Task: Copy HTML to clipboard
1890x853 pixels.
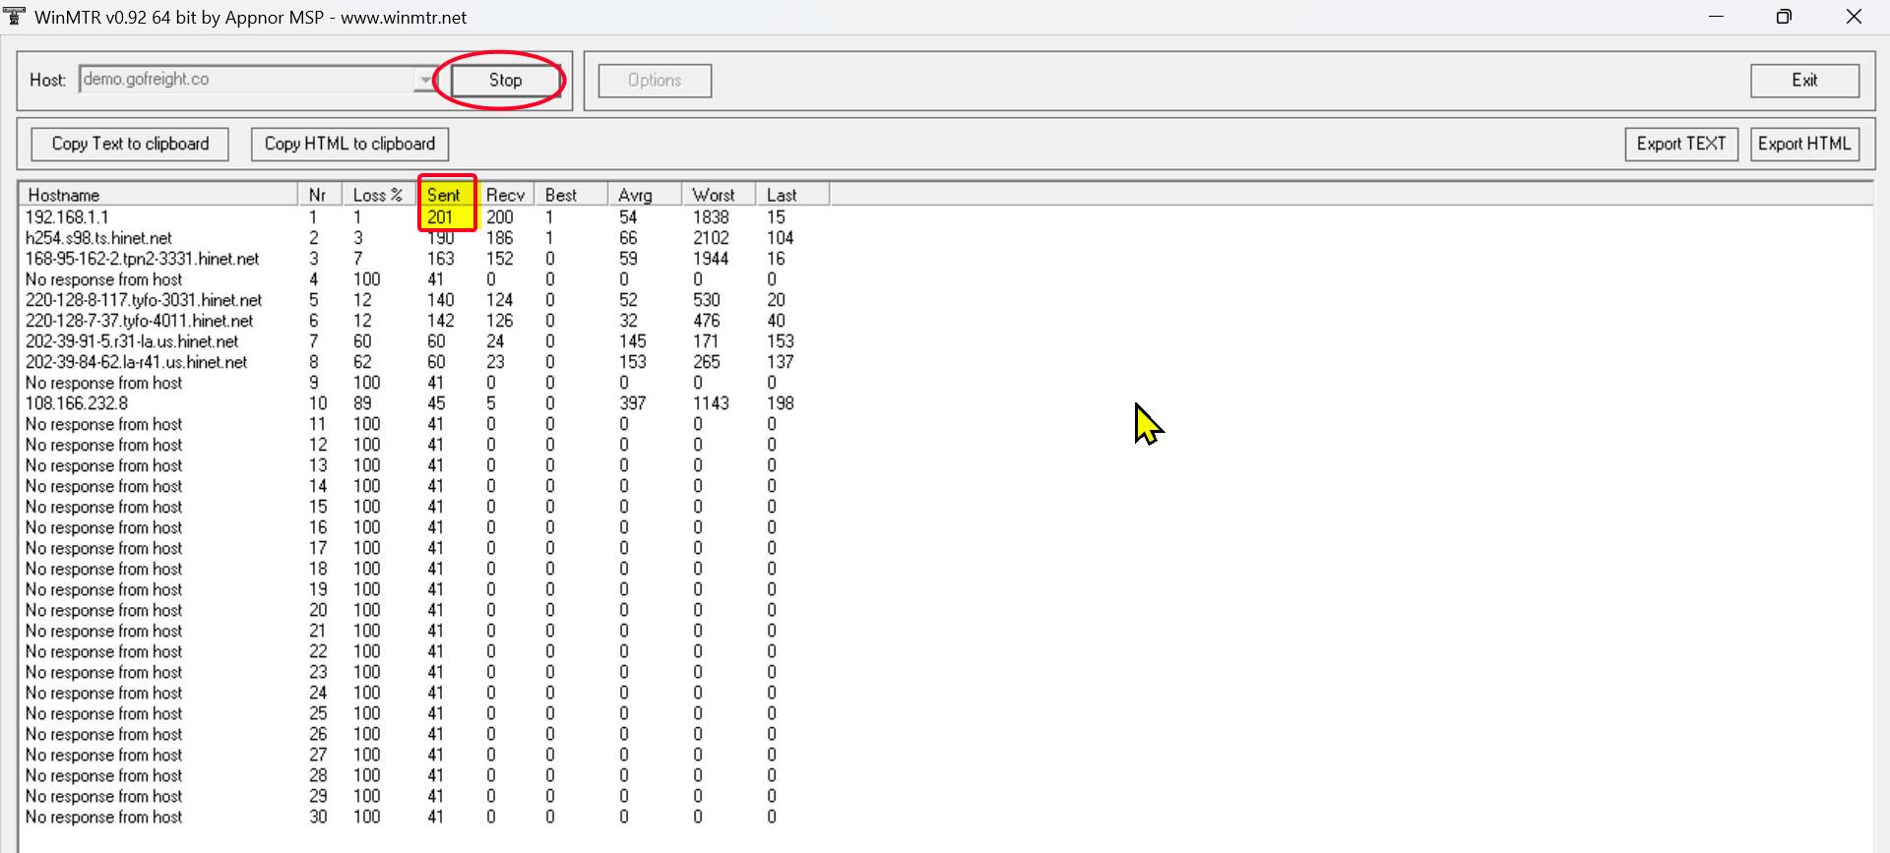Action: point(349,144)
